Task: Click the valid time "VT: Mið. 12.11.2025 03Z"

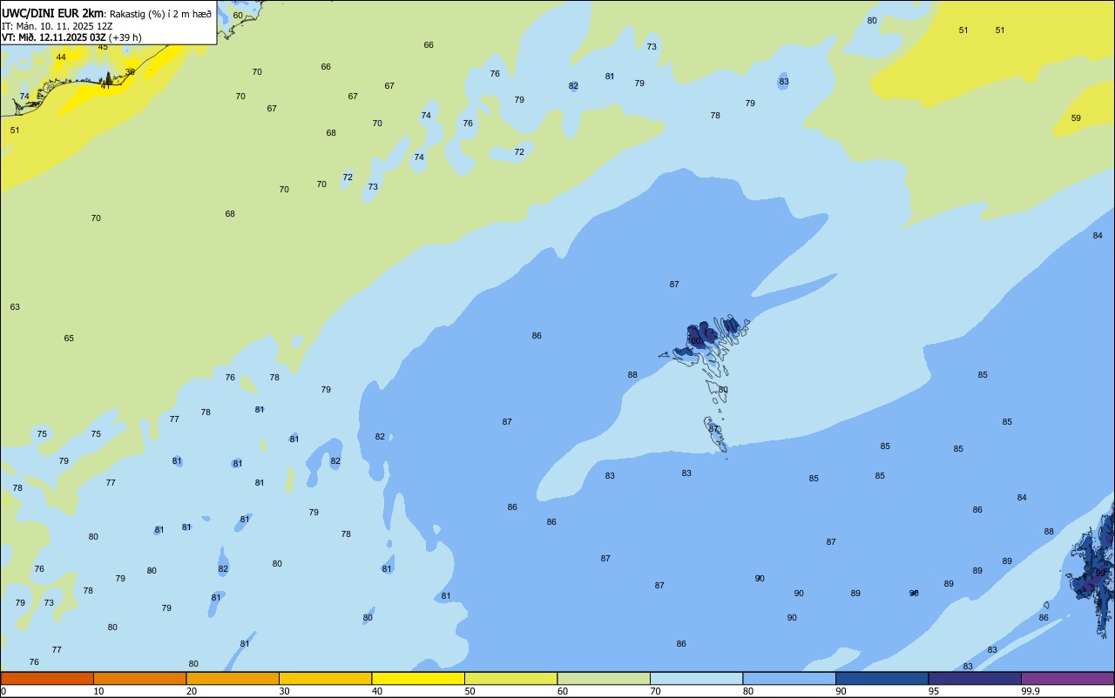Action: click(53, 37)
